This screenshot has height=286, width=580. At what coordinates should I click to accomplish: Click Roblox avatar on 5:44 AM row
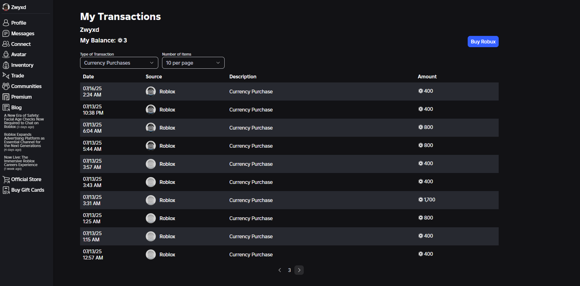(x=151, y=146)
